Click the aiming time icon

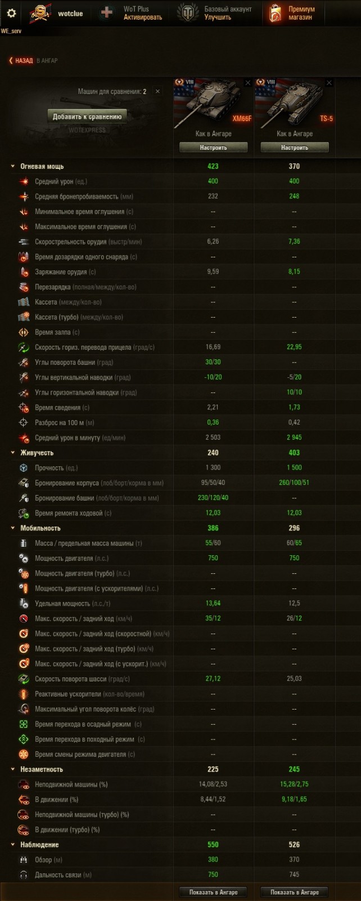click(24, 407)
